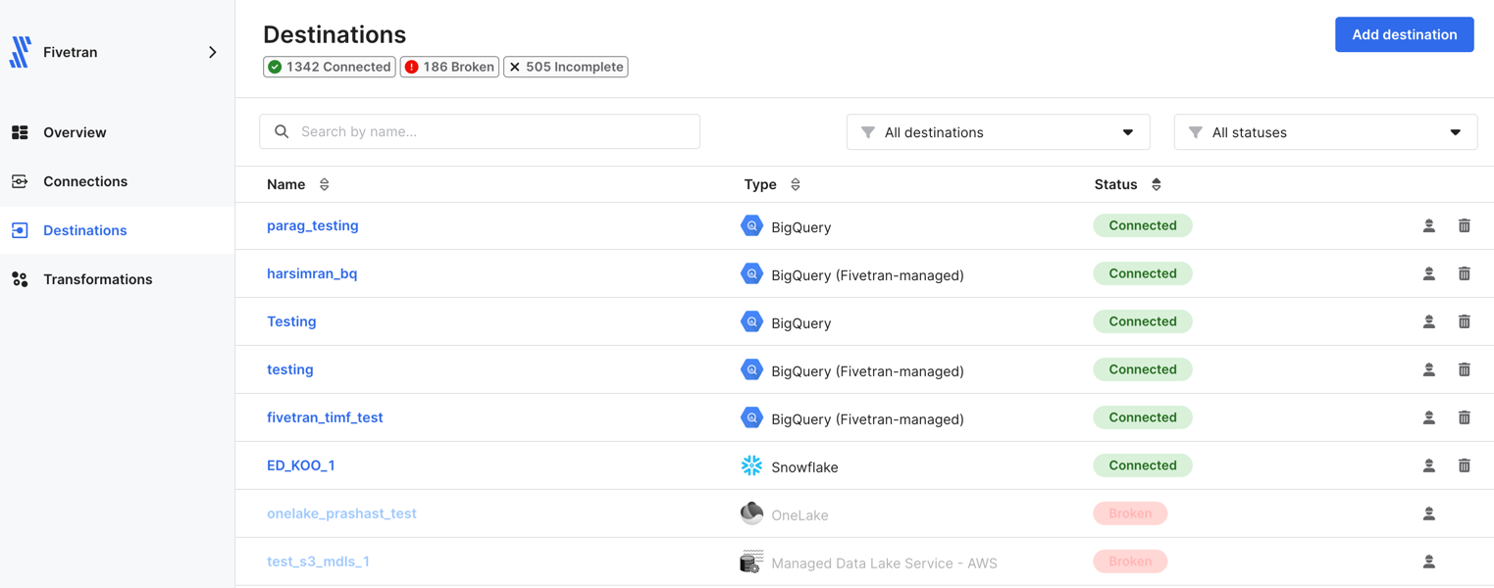Open Transformations section
The height and width of the screenshot is (588, 1494).
click(98, 279)
